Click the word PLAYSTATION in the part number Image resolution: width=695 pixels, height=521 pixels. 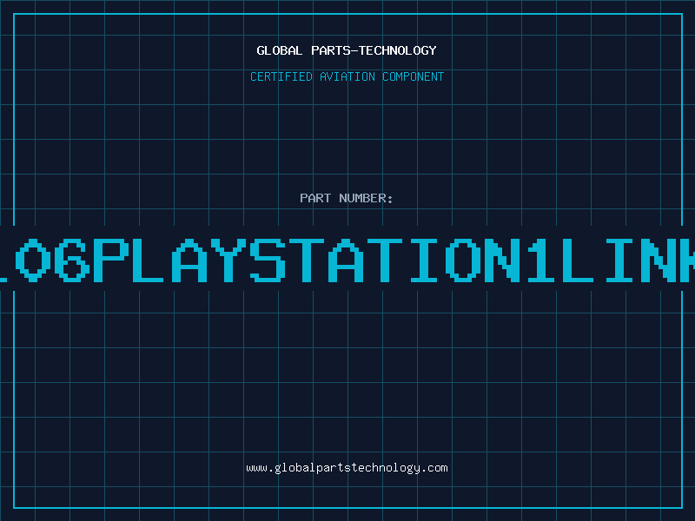306,260
